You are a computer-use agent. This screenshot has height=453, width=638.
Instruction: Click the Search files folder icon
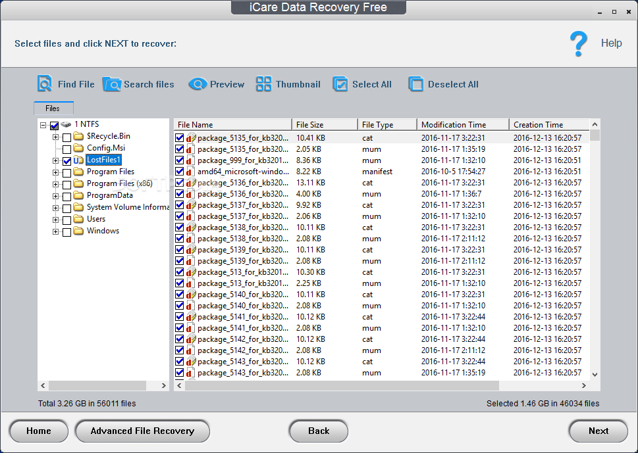111,84
